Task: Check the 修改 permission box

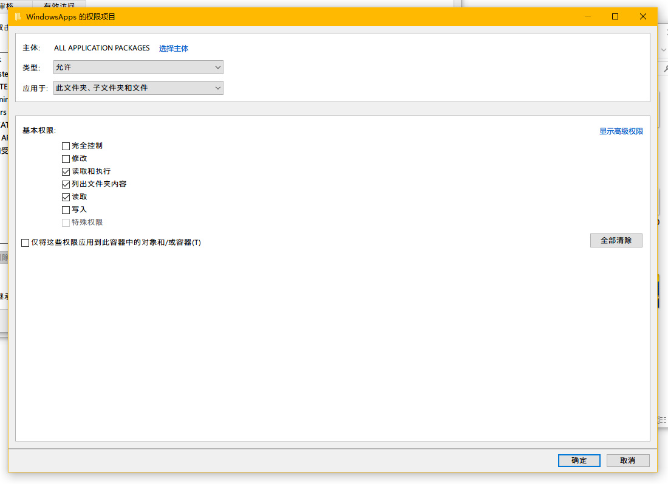Action: [66, 159]
